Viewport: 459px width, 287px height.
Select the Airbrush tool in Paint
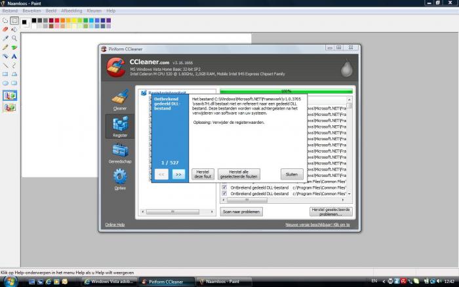[x=5, y=56]
